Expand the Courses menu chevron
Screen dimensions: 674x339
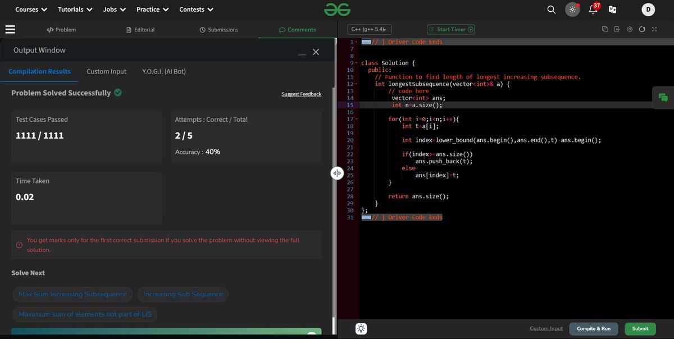coord(44,9)
